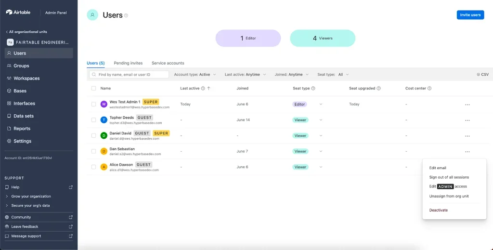Screen dimensions: 493x250
Task: Click the Cost center info icon
Action: [x=429, y=88]
